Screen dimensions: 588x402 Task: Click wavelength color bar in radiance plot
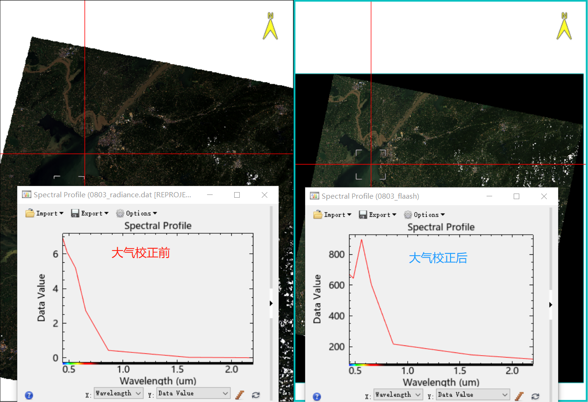pos(158,363)
